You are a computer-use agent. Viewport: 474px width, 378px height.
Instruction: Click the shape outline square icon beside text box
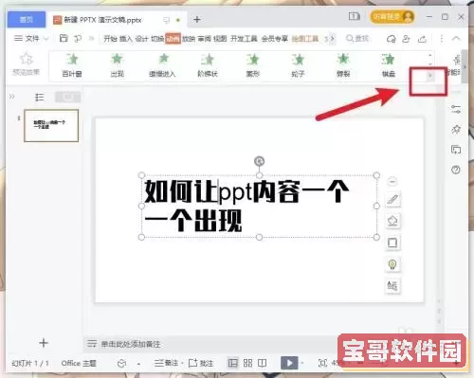click(392, 243)
